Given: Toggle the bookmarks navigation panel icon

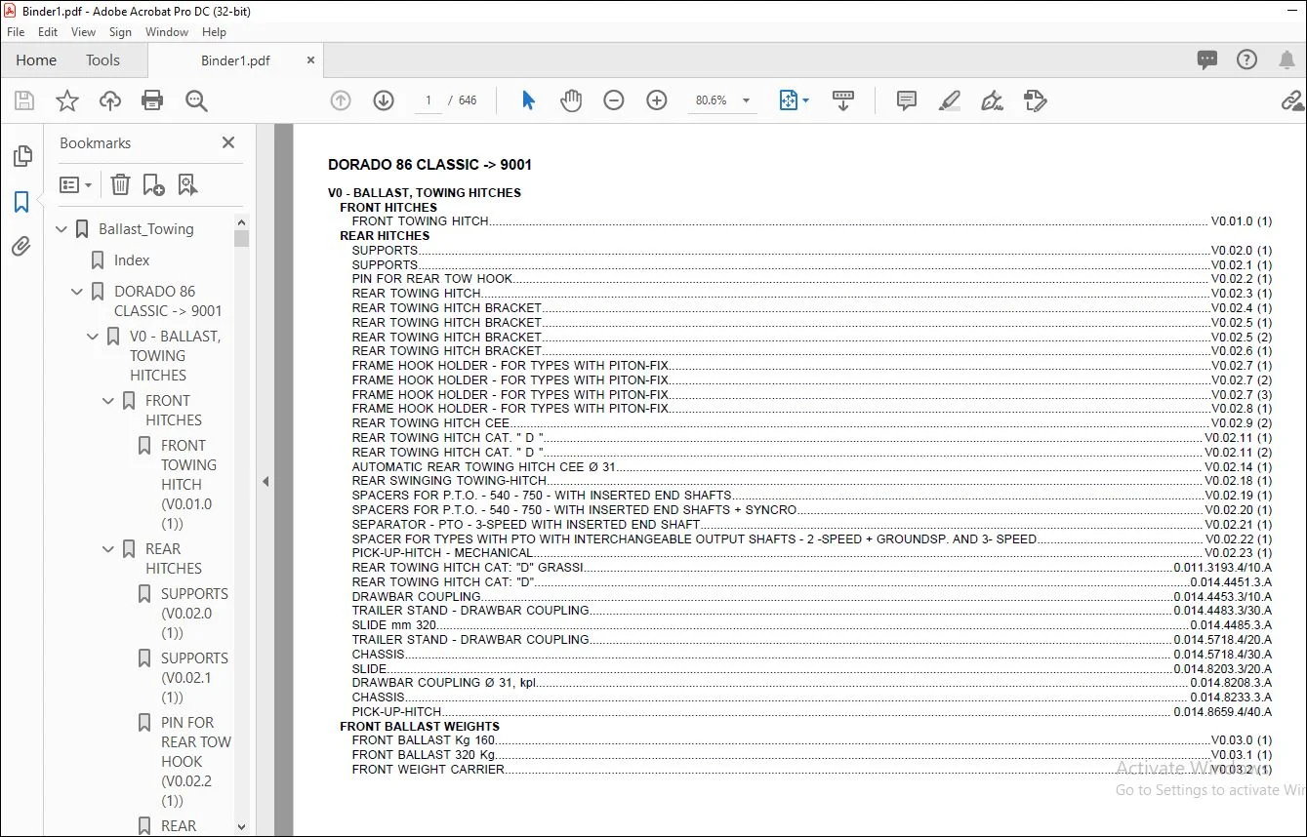Looking at the screenshot, I should point(21,202).
